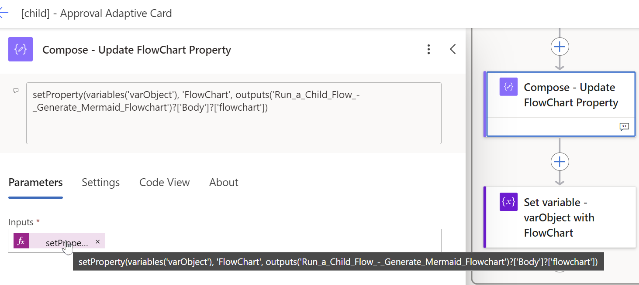Open the comment icon on the Compose node

click(x=624, y=127)
